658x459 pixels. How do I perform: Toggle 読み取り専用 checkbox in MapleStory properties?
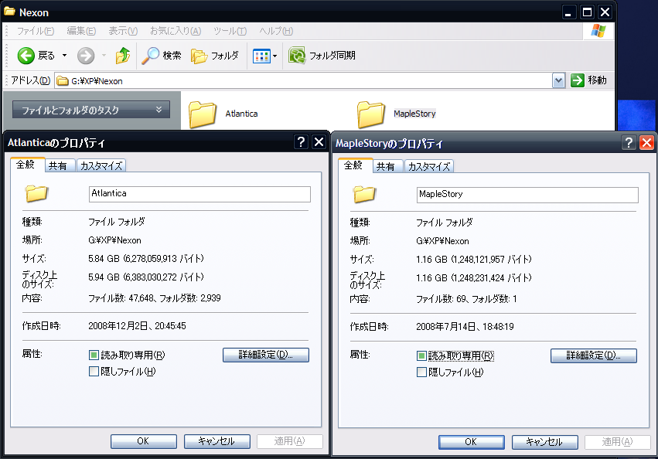[421, 356]
